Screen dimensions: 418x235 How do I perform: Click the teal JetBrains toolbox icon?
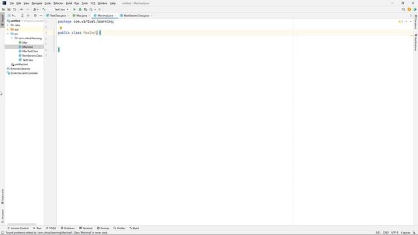pos(415,9)
